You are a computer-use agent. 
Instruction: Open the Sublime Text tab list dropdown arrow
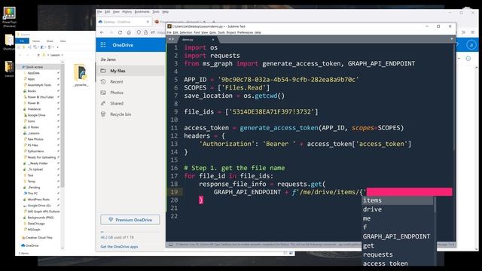coord(451,39)
